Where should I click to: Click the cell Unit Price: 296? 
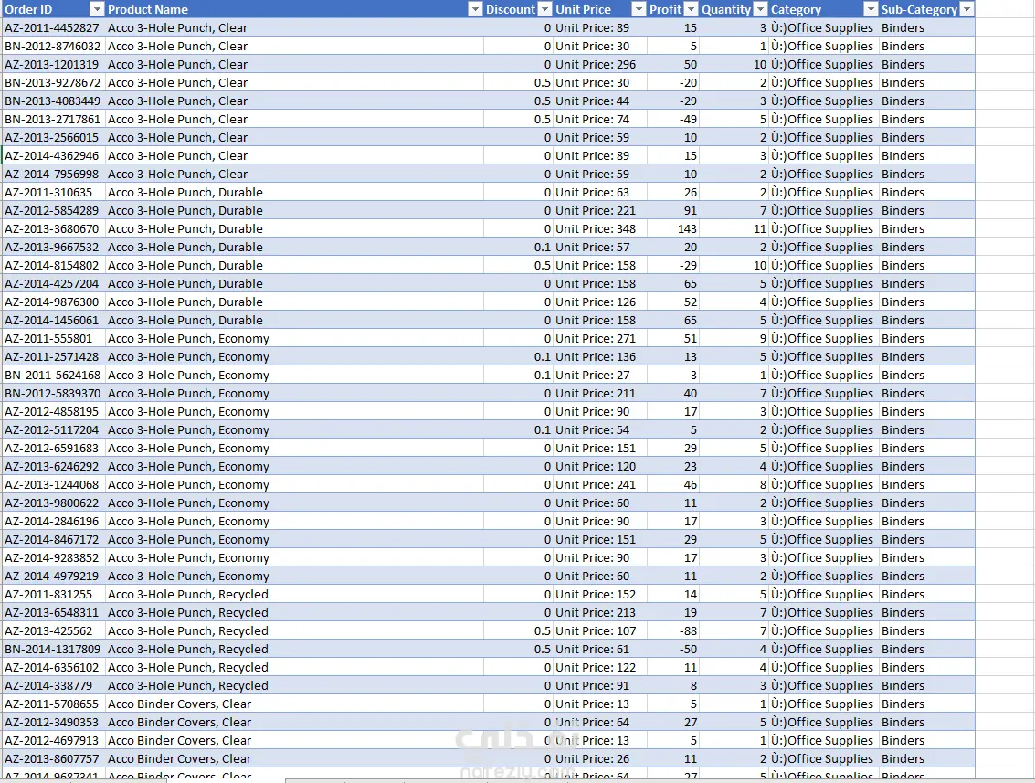(600, 64)
